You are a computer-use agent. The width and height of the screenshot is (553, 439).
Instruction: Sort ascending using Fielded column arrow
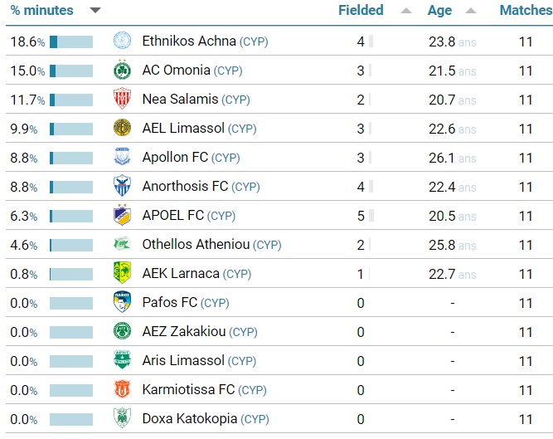point(406,11)
